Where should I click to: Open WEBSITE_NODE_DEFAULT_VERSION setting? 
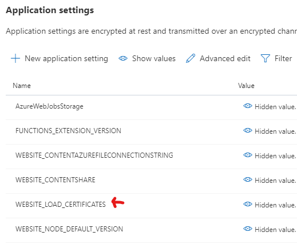(69, 229)
